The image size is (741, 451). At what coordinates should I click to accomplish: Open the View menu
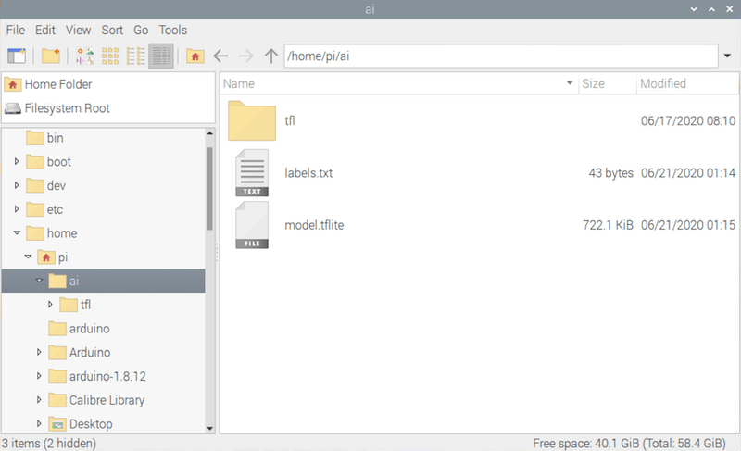[x=78, y=31]
